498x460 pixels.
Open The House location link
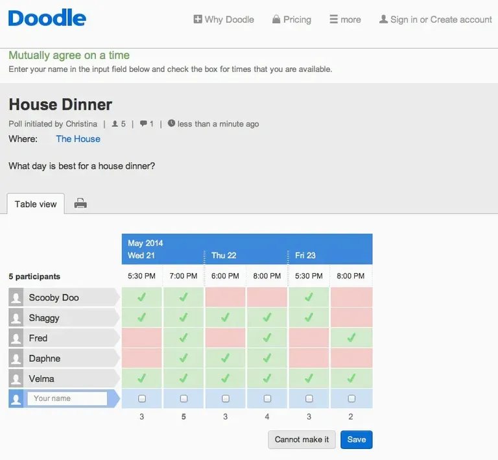(x=78, y=139)
